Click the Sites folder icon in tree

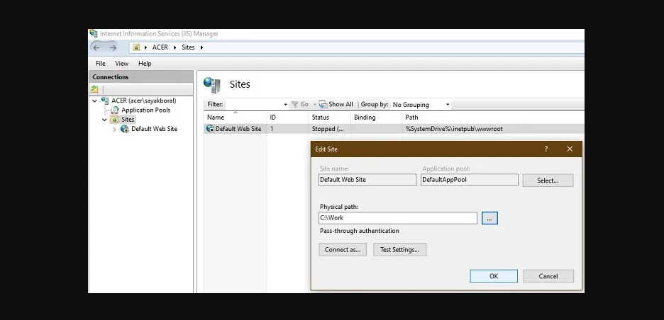tap(115, 120)
